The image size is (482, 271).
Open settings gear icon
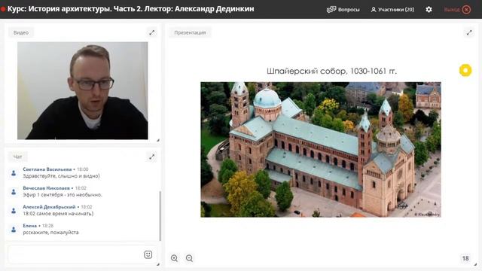[429, 10]
